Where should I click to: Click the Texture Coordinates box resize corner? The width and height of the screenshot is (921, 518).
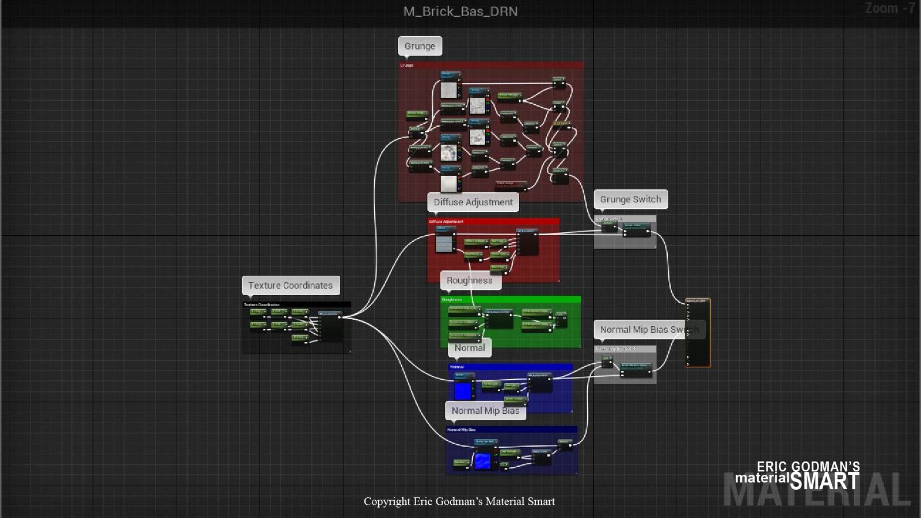coord(349,351)
